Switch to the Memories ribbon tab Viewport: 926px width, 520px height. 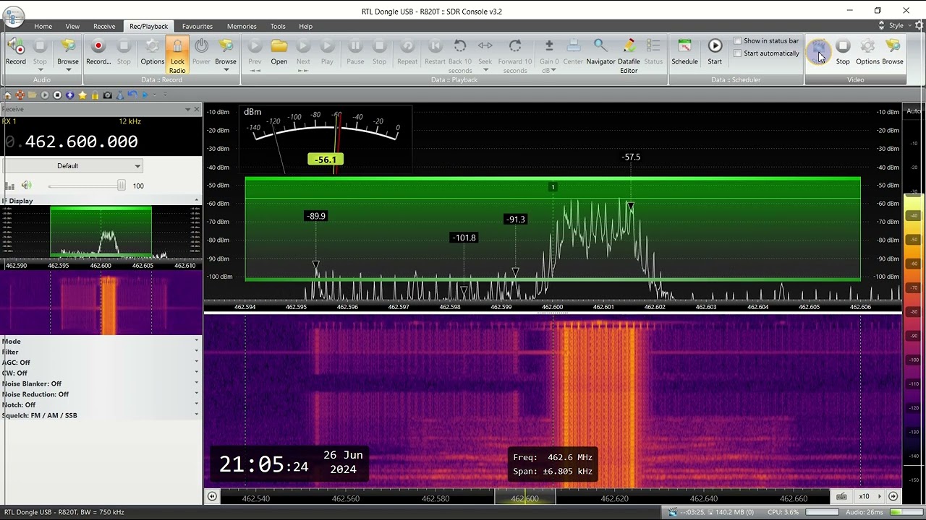(x=242, y=26)
